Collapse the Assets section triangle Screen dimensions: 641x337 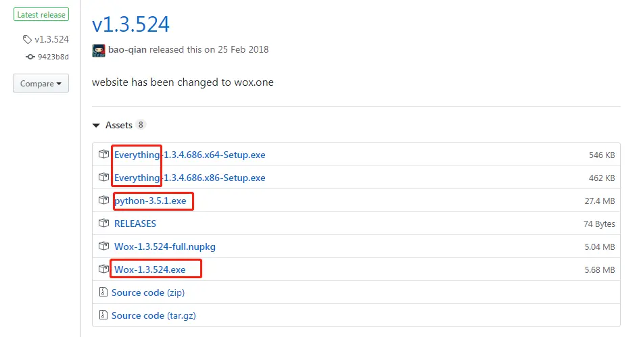(96, 126)
